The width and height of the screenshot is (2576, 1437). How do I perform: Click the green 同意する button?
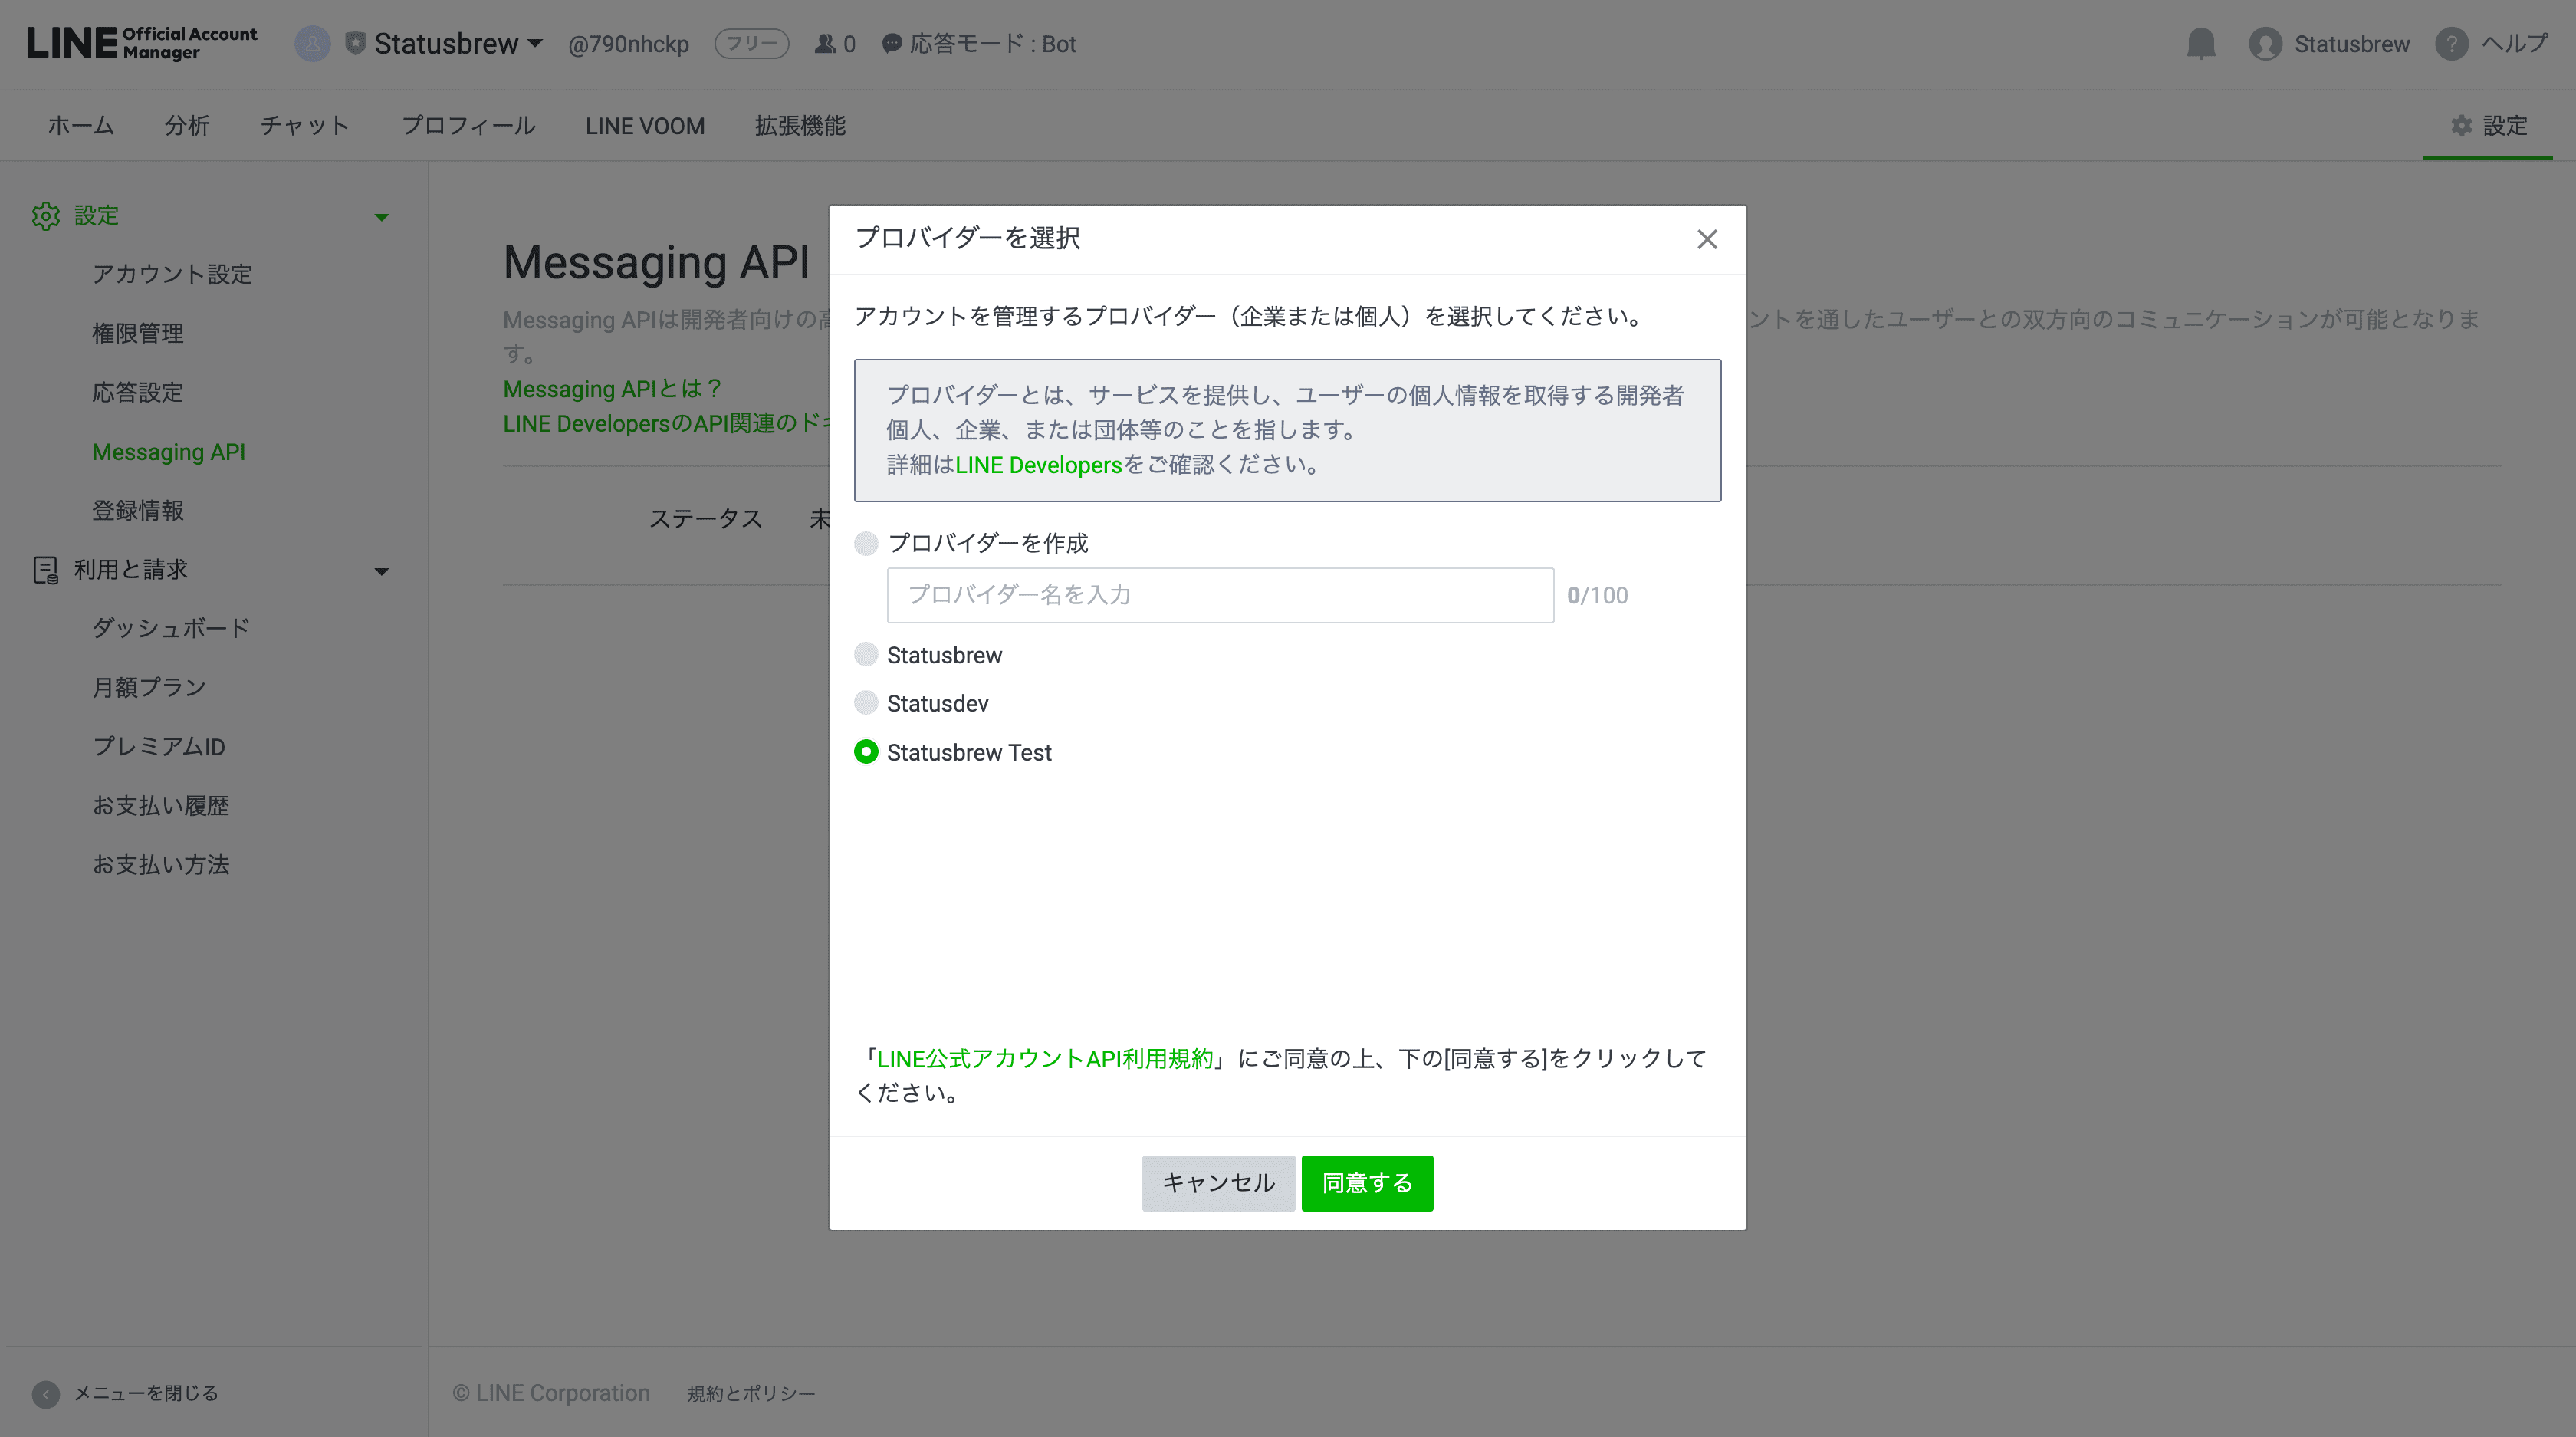(x=1367, y=1183)
